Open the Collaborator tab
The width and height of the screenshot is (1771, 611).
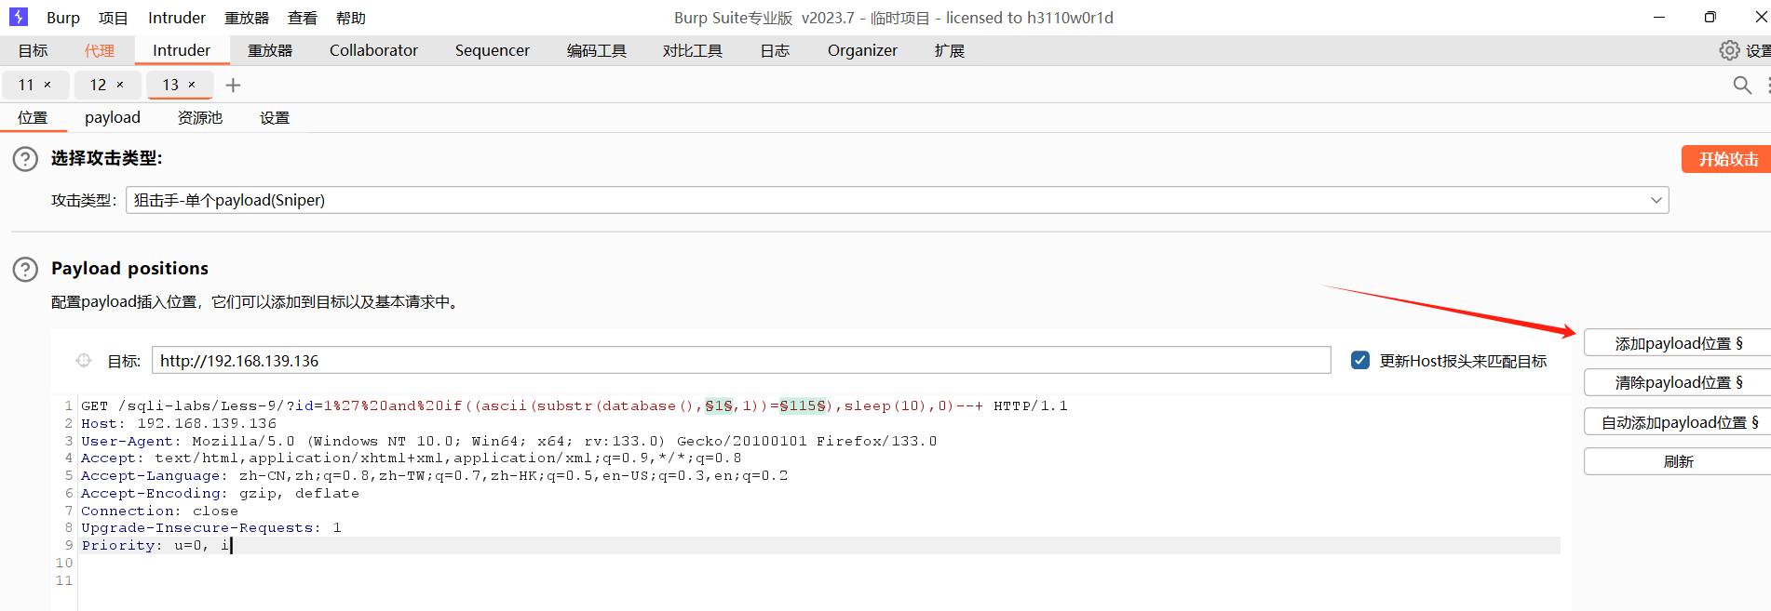373,50
